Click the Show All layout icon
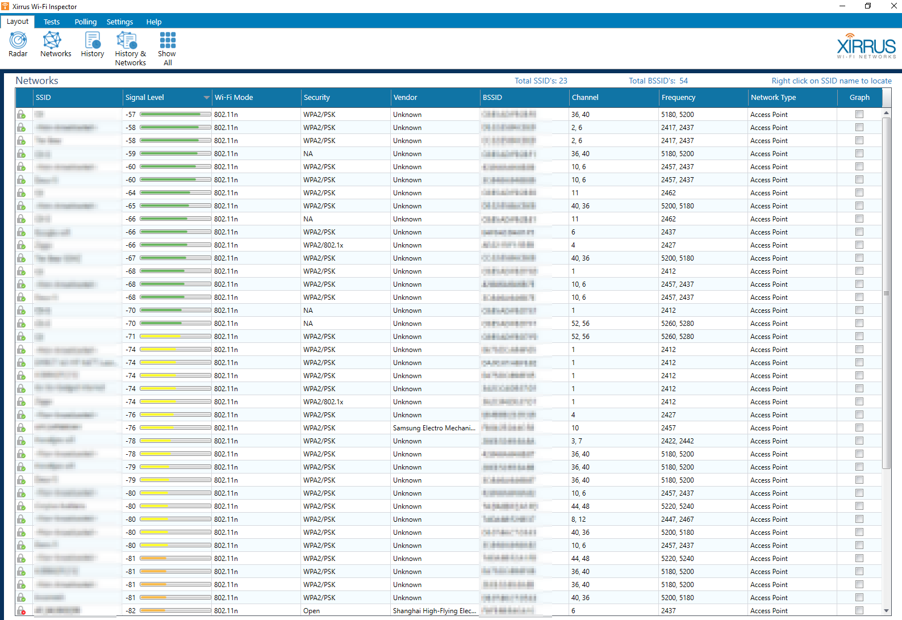 click(x=168, y=41)
